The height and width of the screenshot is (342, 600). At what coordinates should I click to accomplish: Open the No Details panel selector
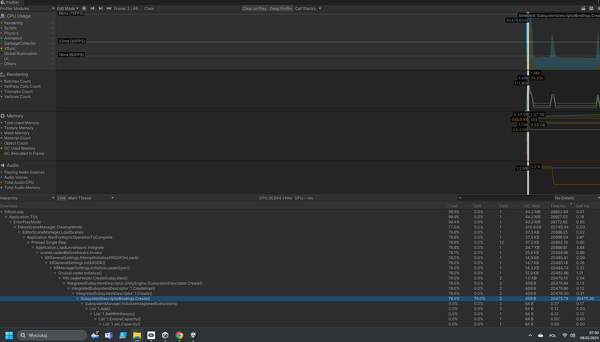(x=578, y=198)
